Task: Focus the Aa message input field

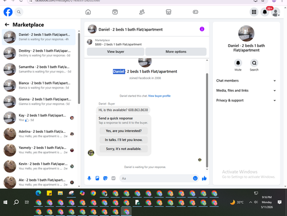Action: click(156, 179)
